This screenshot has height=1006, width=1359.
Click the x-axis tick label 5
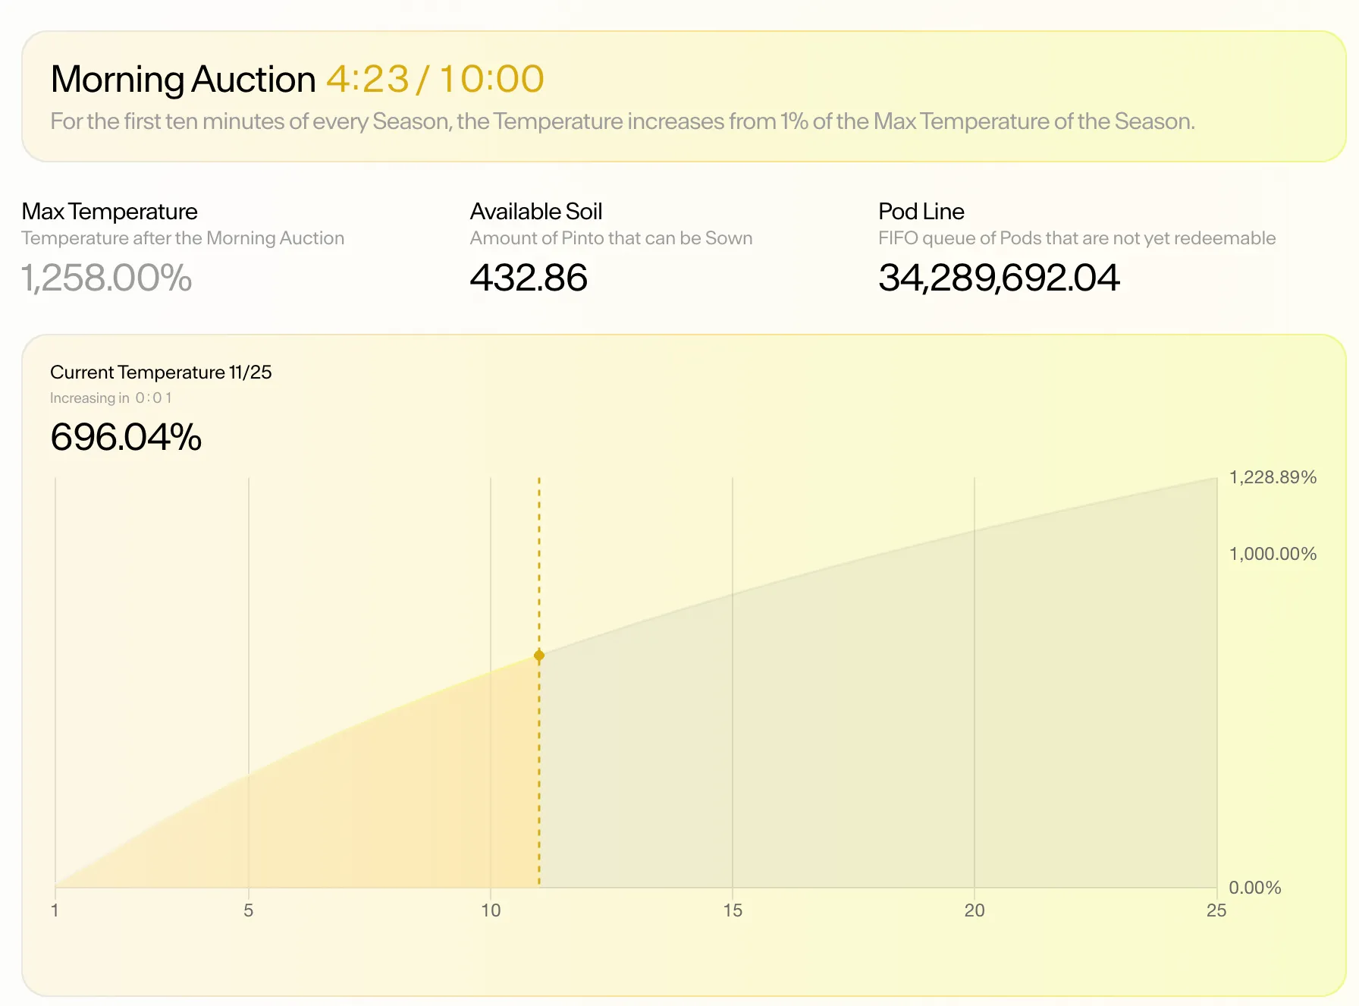coord(248,910)
